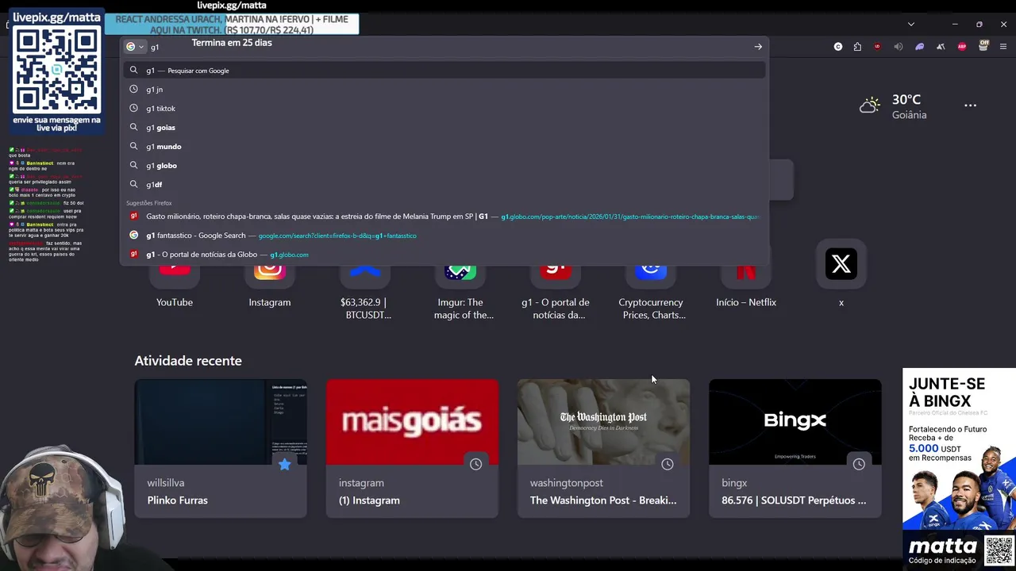
Task: Select the 'g1 goias' search suggestion
Action: point(444,128)
